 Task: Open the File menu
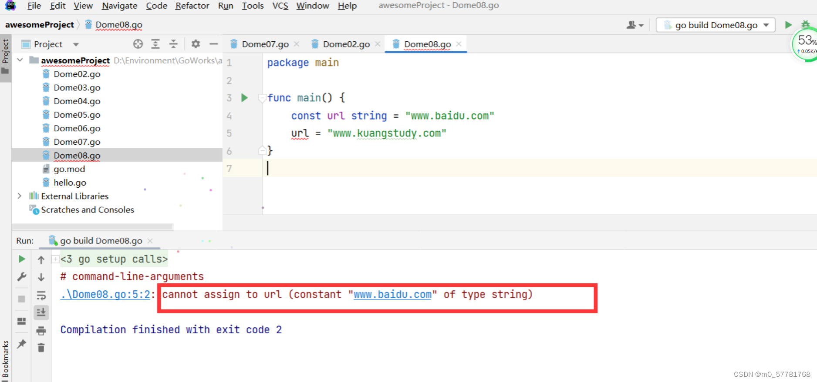pos(34,6)
